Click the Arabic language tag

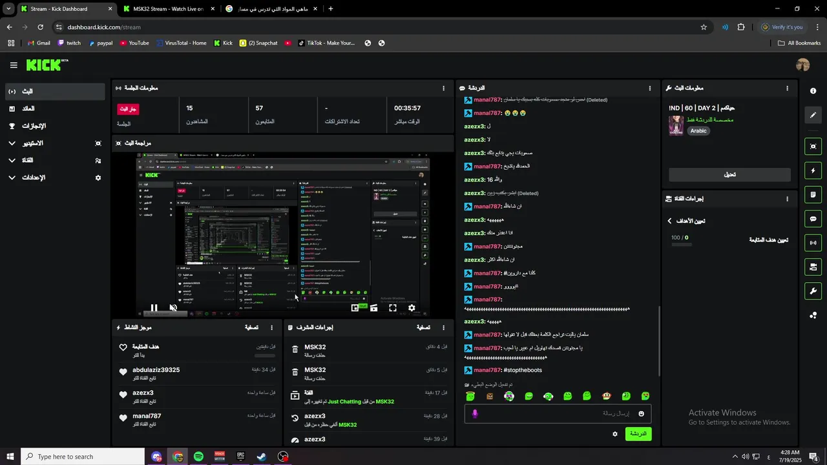(698, 130)
